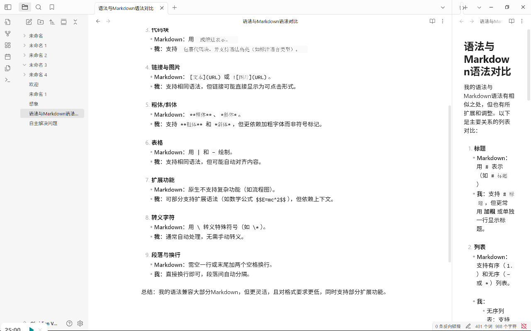
Task: Open more options menu in right pane
Action: (522, 21)
